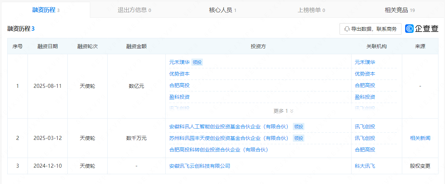
Task: Click 融资轮次 column header
Action: [87, 46]
